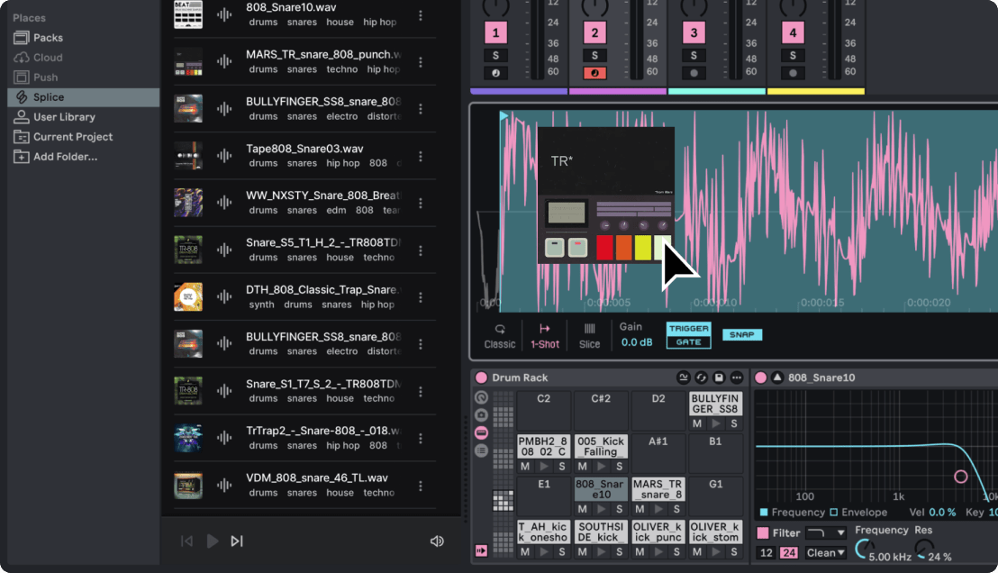Screen dimensions: 998x573
Task: Hot-swap the Drum Rack preset
Action: (702, 377)
